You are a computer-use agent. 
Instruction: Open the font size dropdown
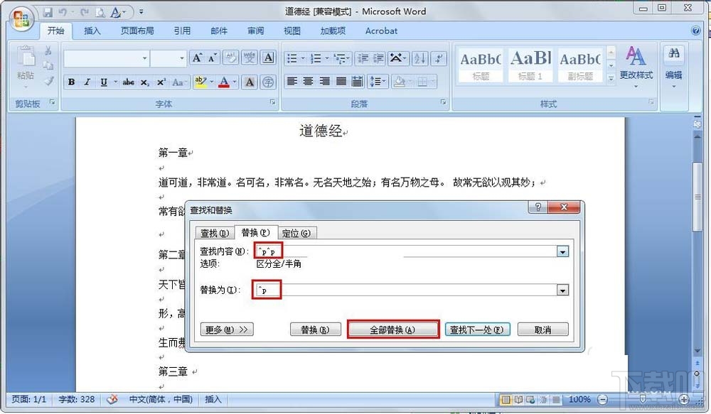[168, 58]
